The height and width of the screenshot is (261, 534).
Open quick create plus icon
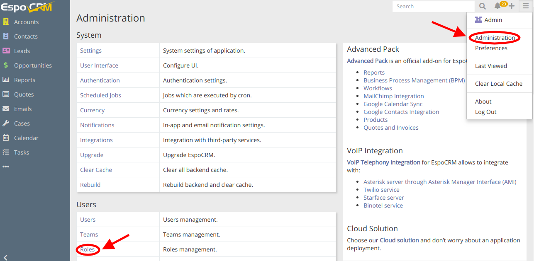pos(512,6)
